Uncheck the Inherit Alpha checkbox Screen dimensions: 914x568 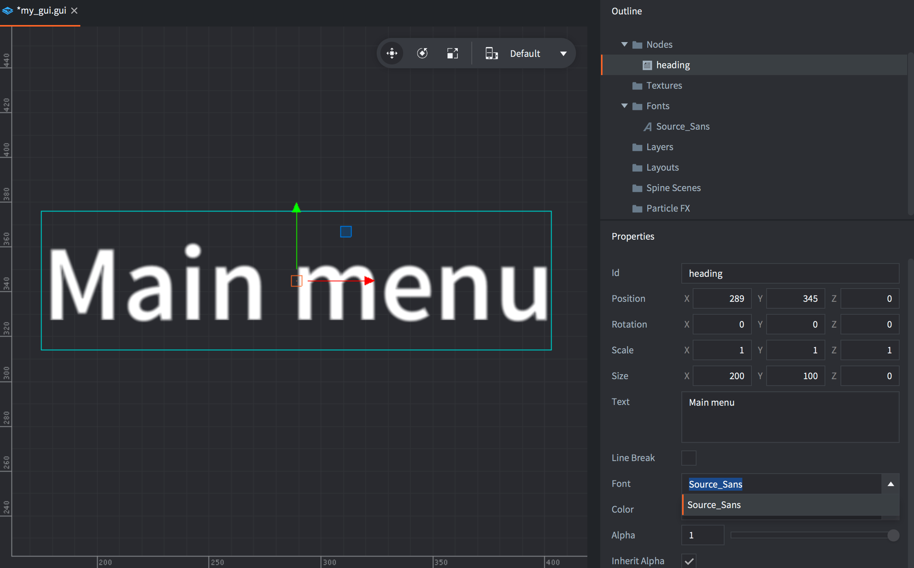(x=689, y=561)
